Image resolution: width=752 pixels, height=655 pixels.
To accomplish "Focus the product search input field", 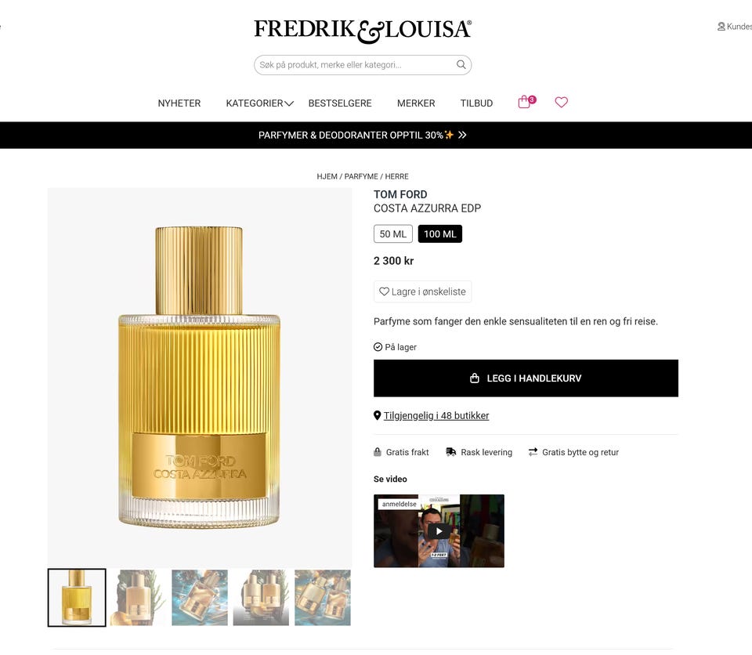I will click(355, 65).
